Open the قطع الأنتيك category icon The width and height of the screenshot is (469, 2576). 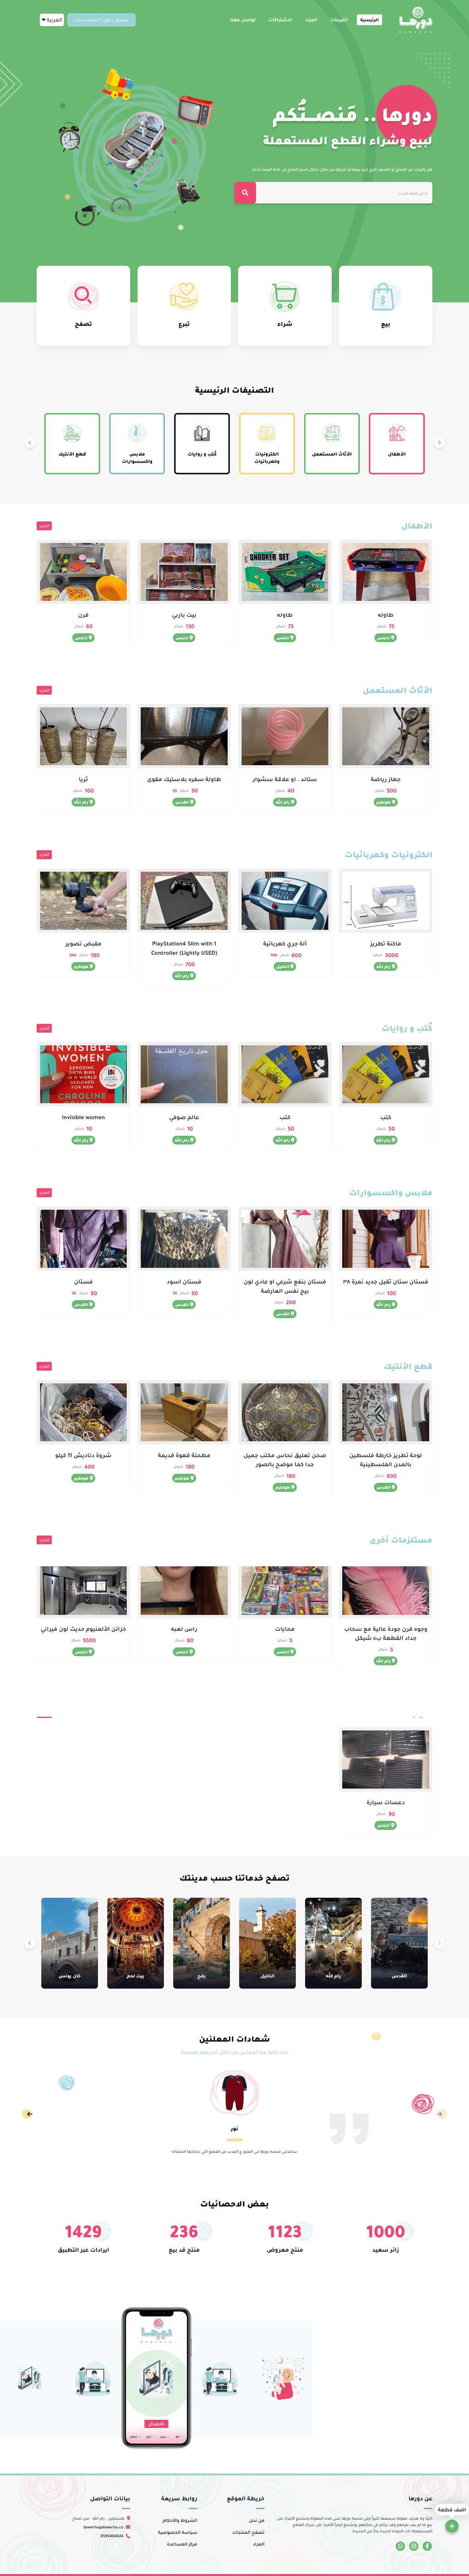click(72, 433)
